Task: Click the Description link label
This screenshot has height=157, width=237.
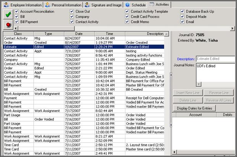Action: point(186,59)
